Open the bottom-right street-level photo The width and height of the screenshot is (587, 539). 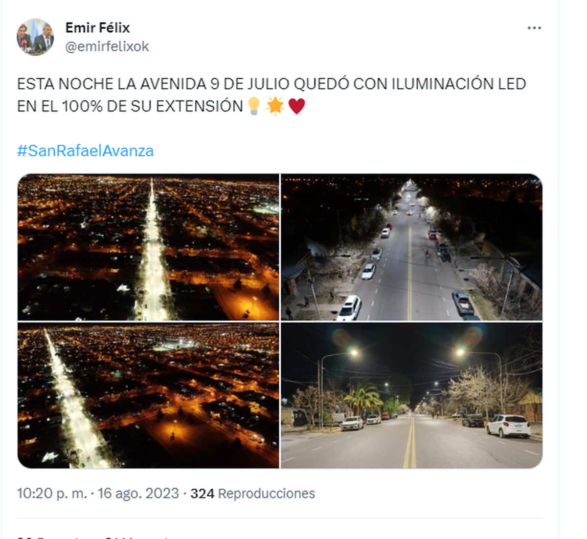(x=411, y=395)
